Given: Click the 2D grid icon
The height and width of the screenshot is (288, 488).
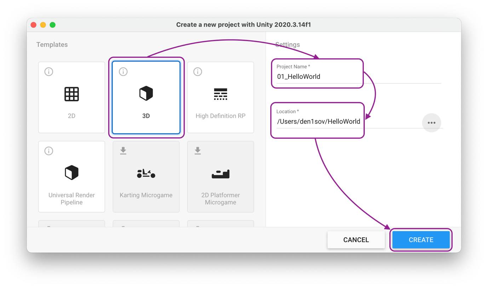Looking at the screenshot, I should tap(71, 94).
